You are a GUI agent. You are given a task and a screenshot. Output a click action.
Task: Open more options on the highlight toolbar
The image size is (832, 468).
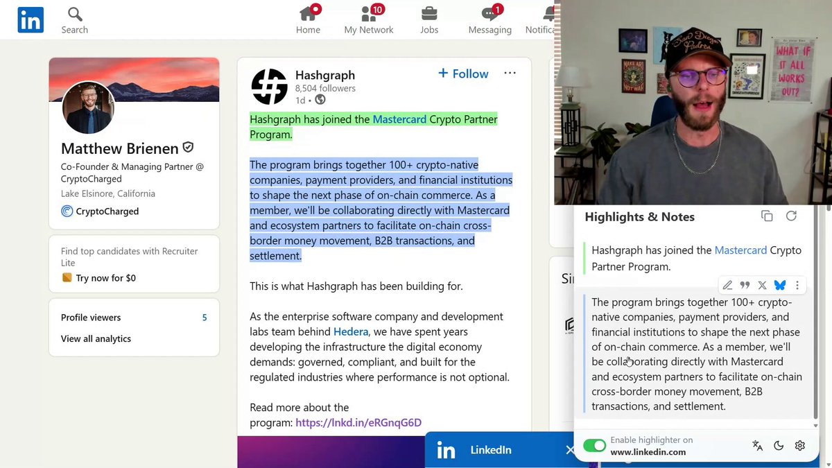(x=797, y=285)
